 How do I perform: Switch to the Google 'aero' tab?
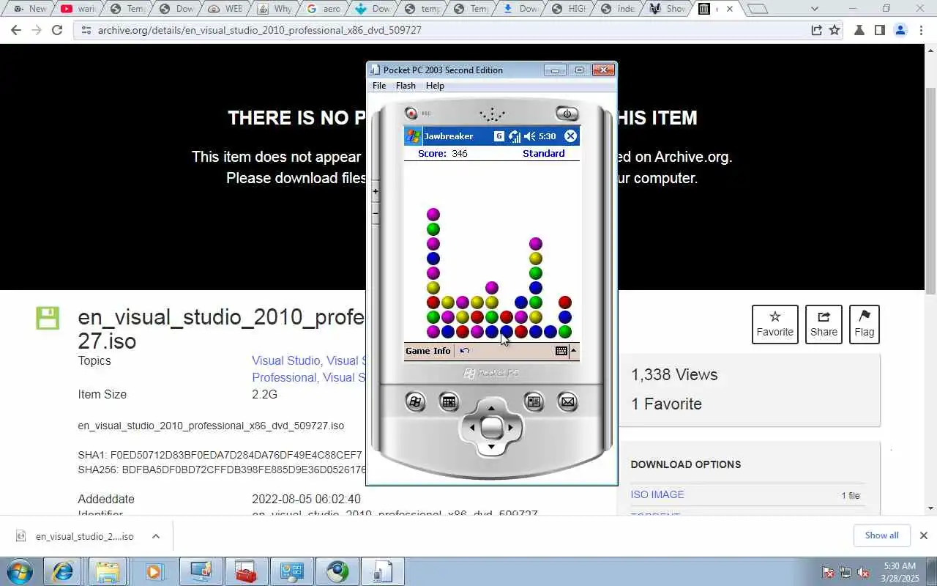coord(324,9)
